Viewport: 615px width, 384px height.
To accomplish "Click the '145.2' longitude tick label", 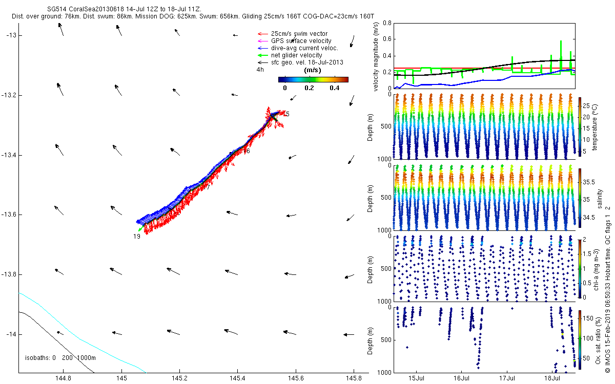I will pos(179,379).
